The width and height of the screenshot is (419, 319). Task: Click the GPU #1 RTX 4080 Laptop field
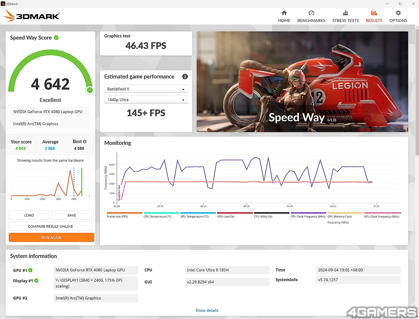[96, 270]
